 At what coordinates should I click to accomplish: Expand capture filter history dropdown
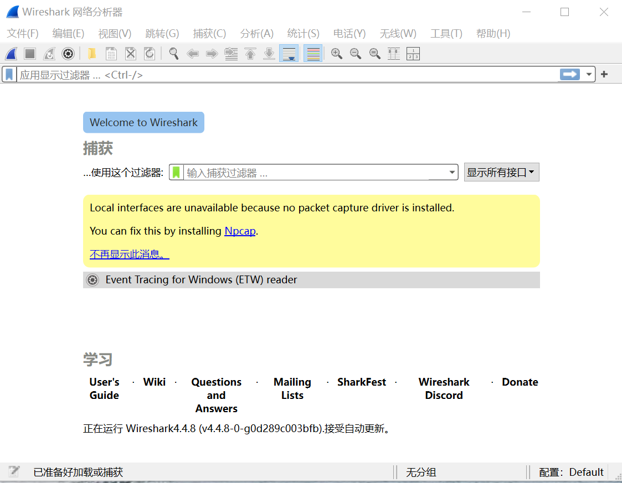[x=452, y=173]
